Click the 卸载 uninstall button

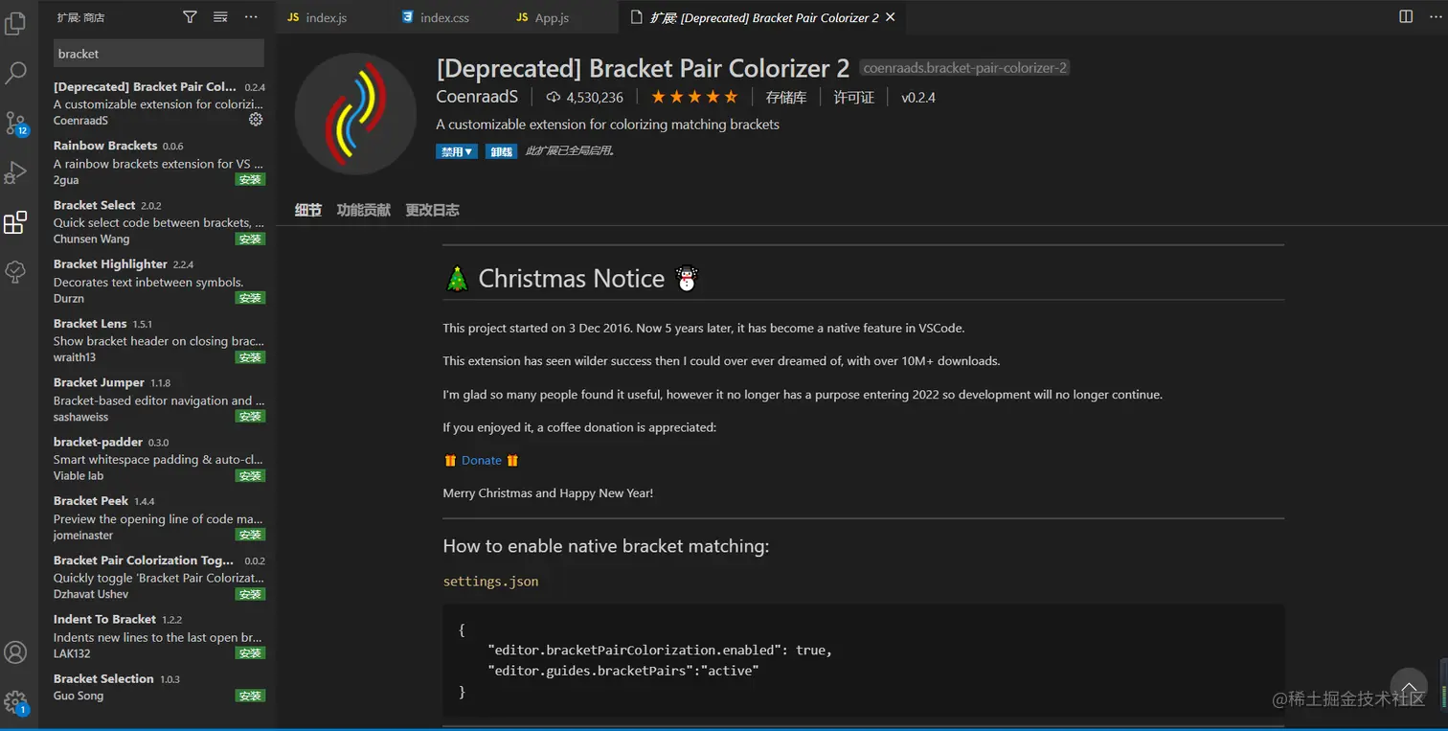click(501, 151)
